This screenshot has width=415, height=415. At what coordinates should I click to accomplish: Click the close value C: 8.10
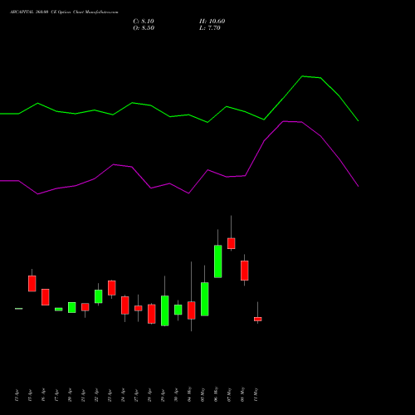(144, 22)
